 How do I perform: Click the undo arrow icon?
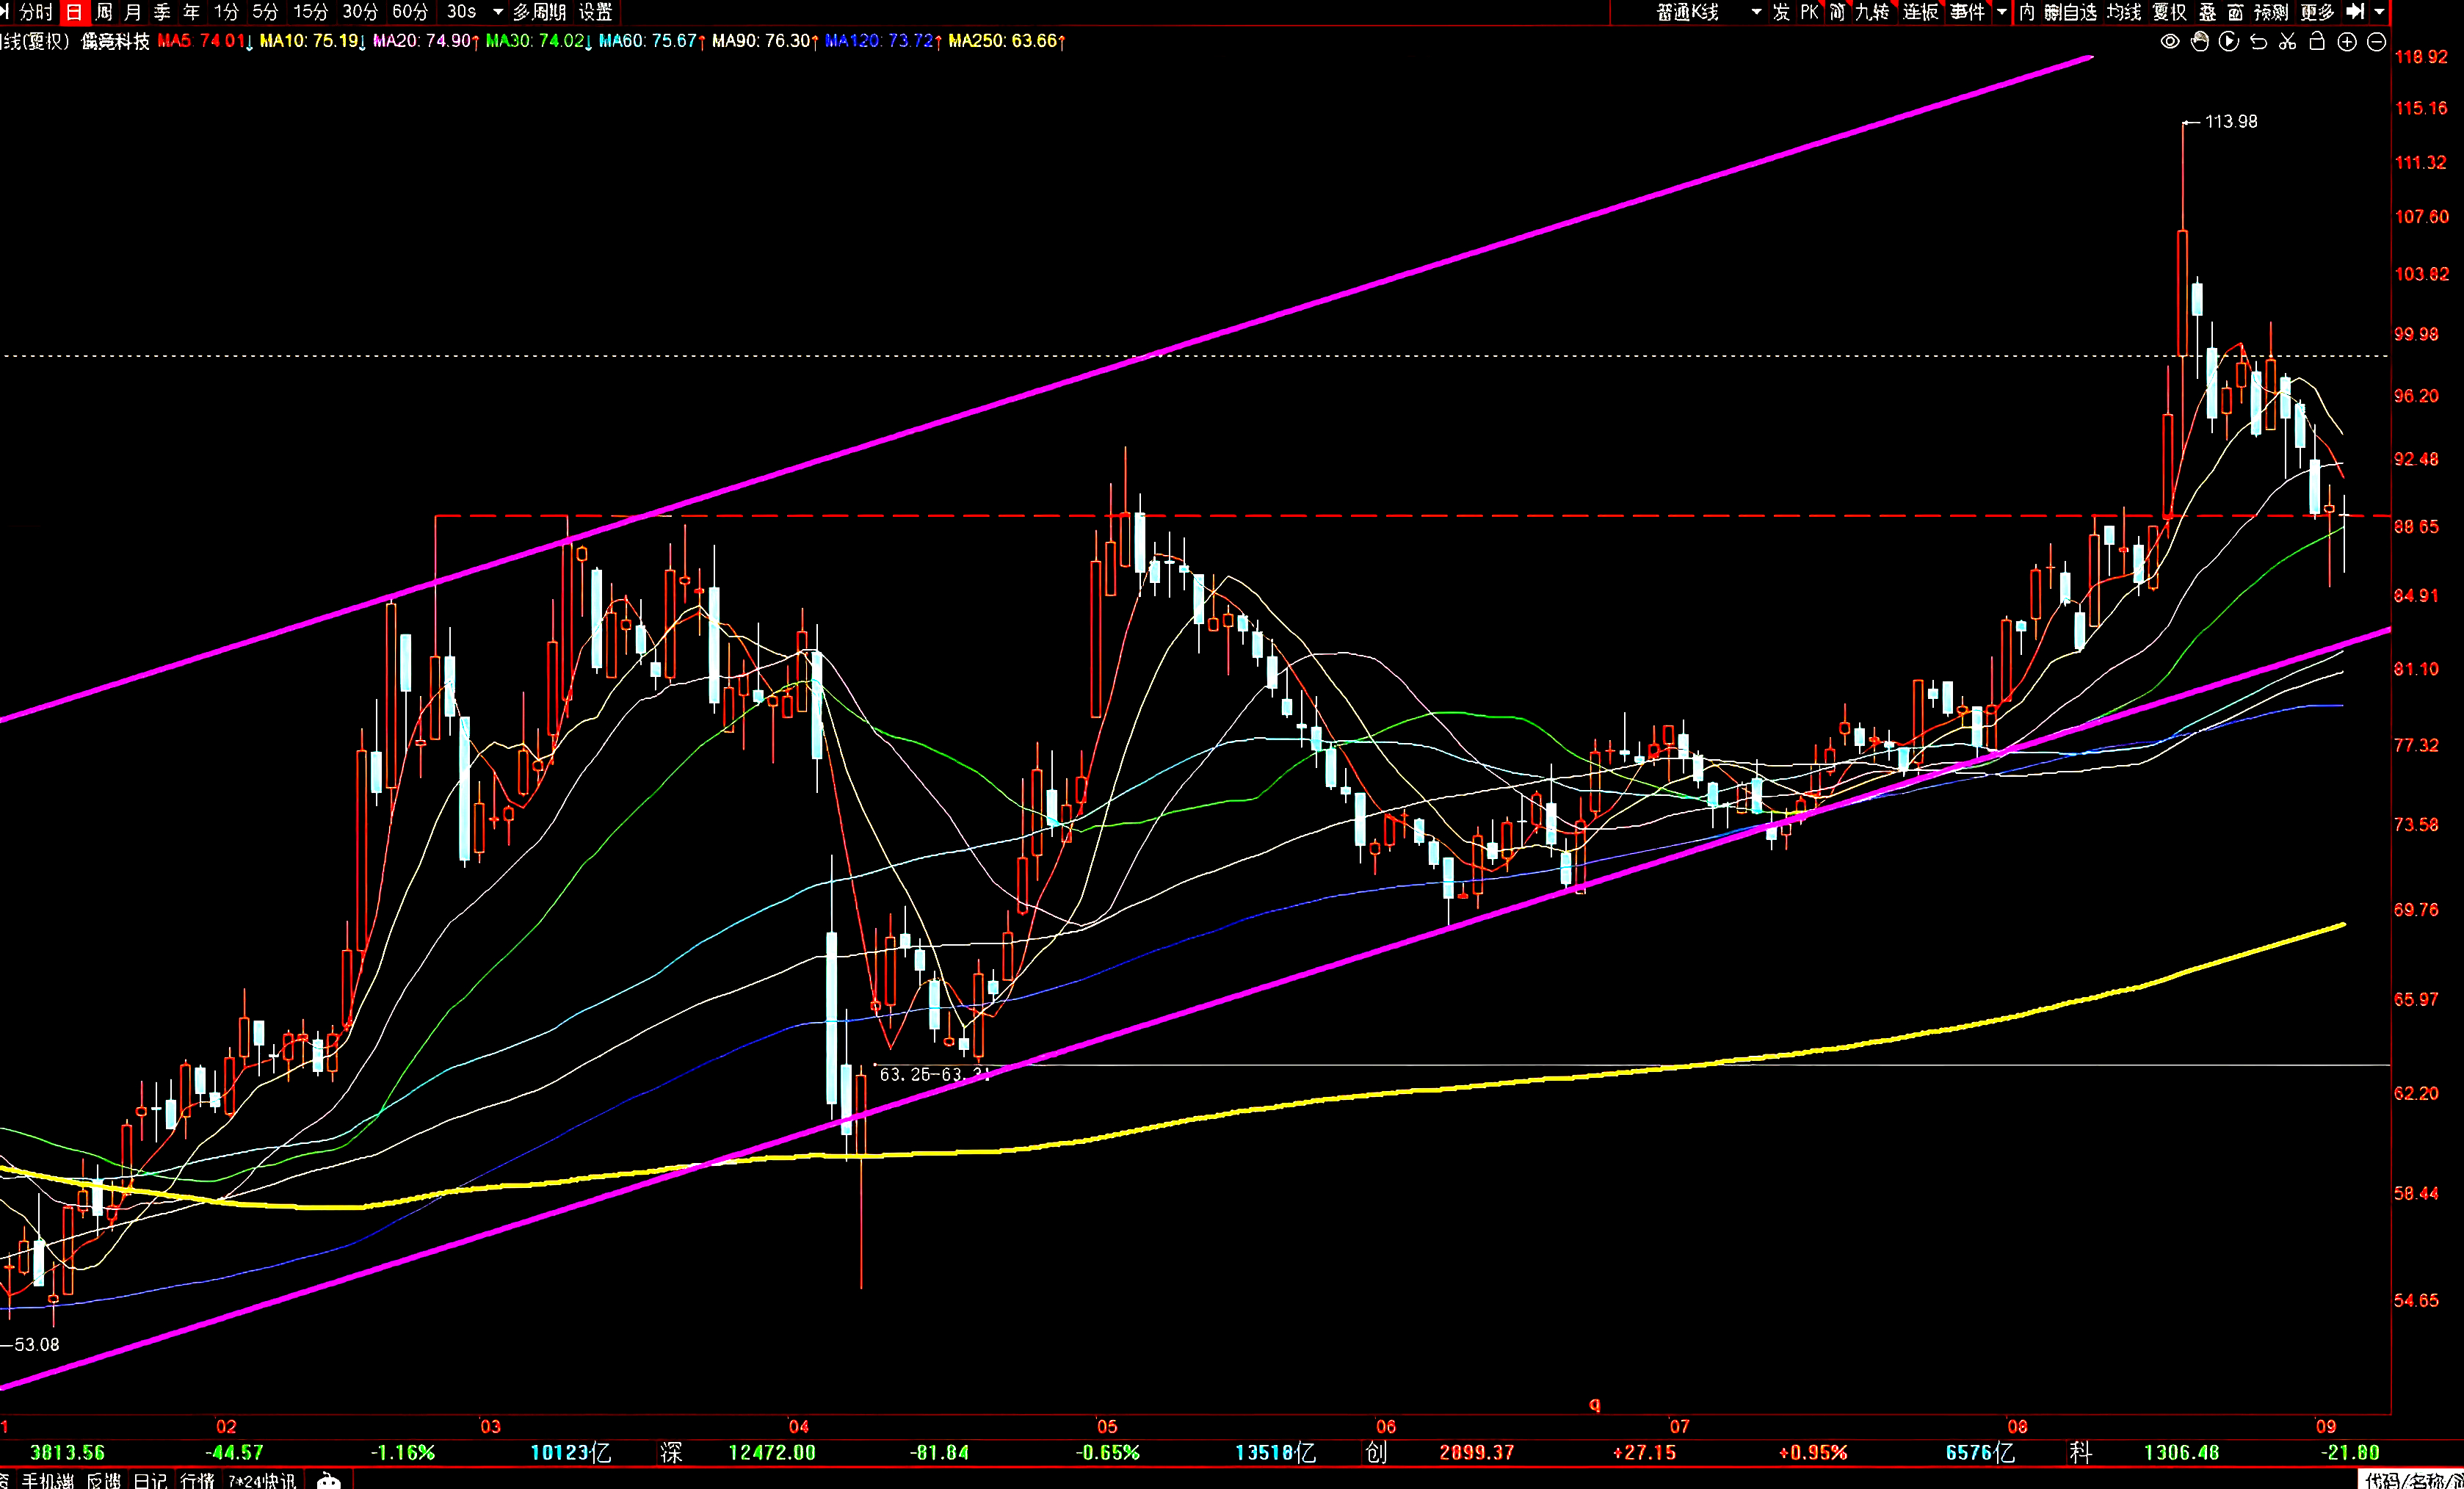(2258, 42)
